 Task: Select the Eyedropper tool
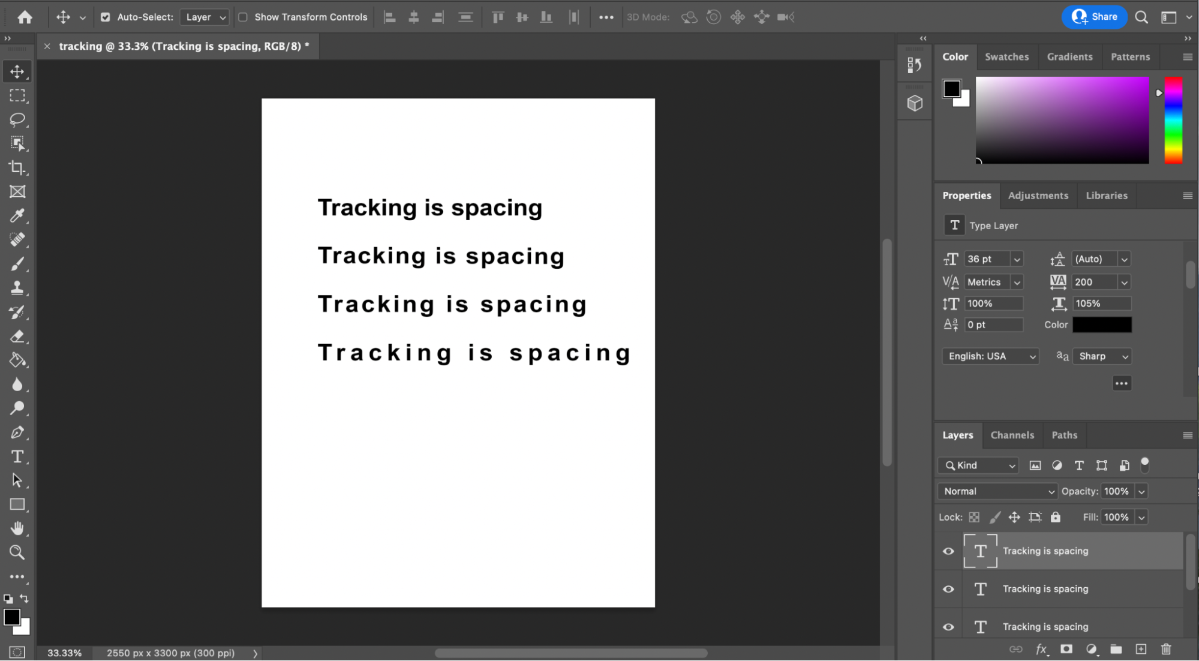17,216
